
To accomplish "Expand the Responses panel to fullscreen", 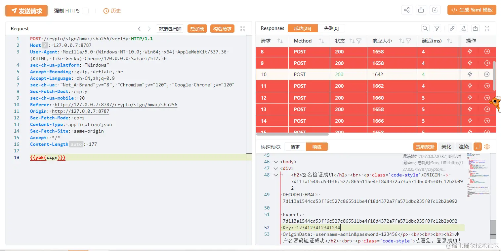I will 487,28.
